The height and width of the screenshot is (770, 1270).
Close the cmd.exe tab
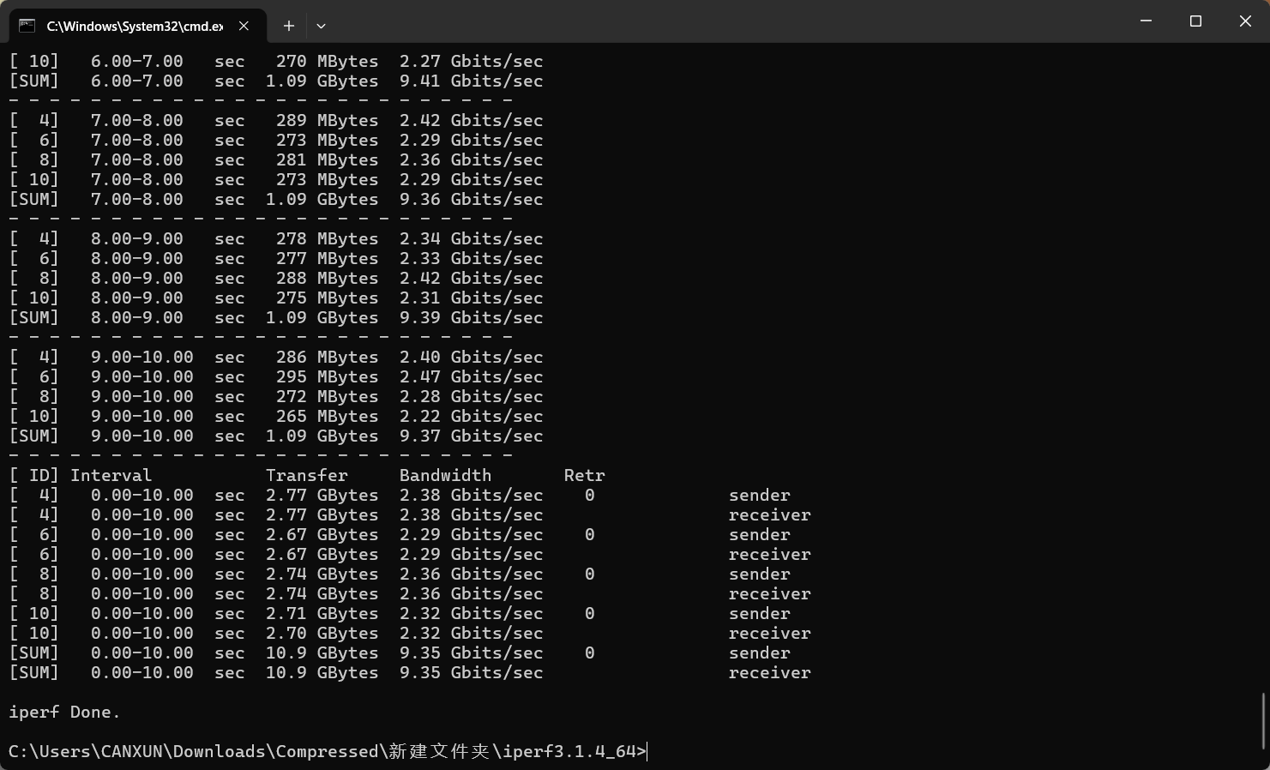pyautogui.click(x=244, y=26)
